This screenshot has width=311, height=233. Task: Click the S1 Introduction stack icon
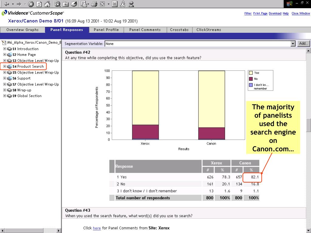click(9, 49)
